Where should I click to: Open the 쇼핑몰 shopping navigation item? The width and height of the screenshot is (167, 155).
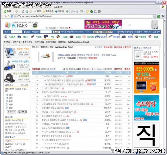[x=153, y=37]
